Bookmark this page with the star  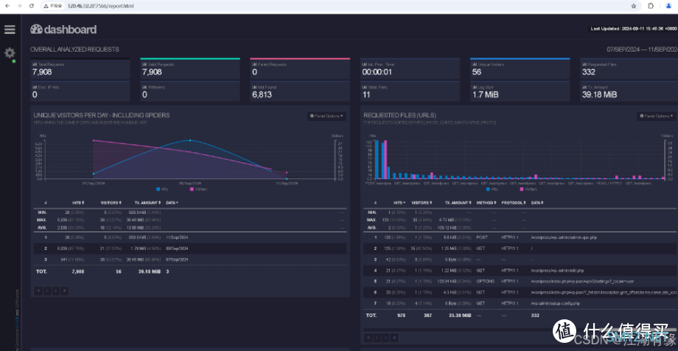pyautogui.click(x=634, y=6)
